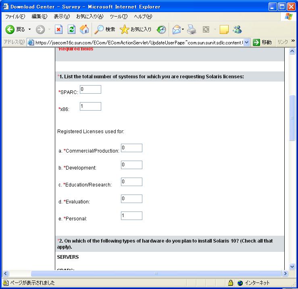
Task: Click the '*x86:' label
Action: tap(64, 109)
